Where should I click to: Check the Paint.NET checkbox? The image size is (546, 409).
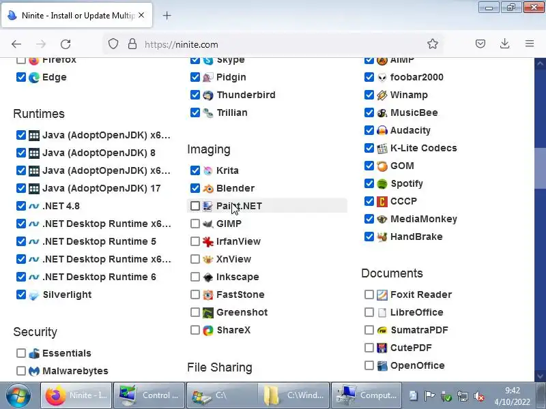coord(195,206)
